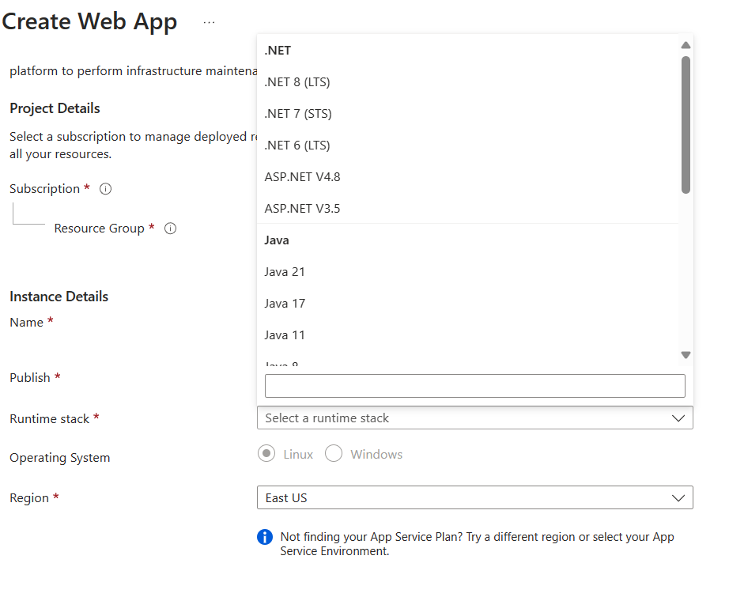Pick ASP.NET V3.5 runtime stack

(x=303, y=209)
